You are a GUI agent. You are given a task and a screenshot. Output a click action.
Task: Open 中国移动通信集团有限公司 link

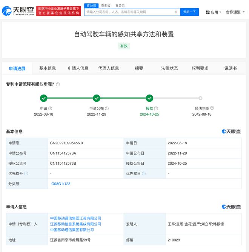(72, 230)
